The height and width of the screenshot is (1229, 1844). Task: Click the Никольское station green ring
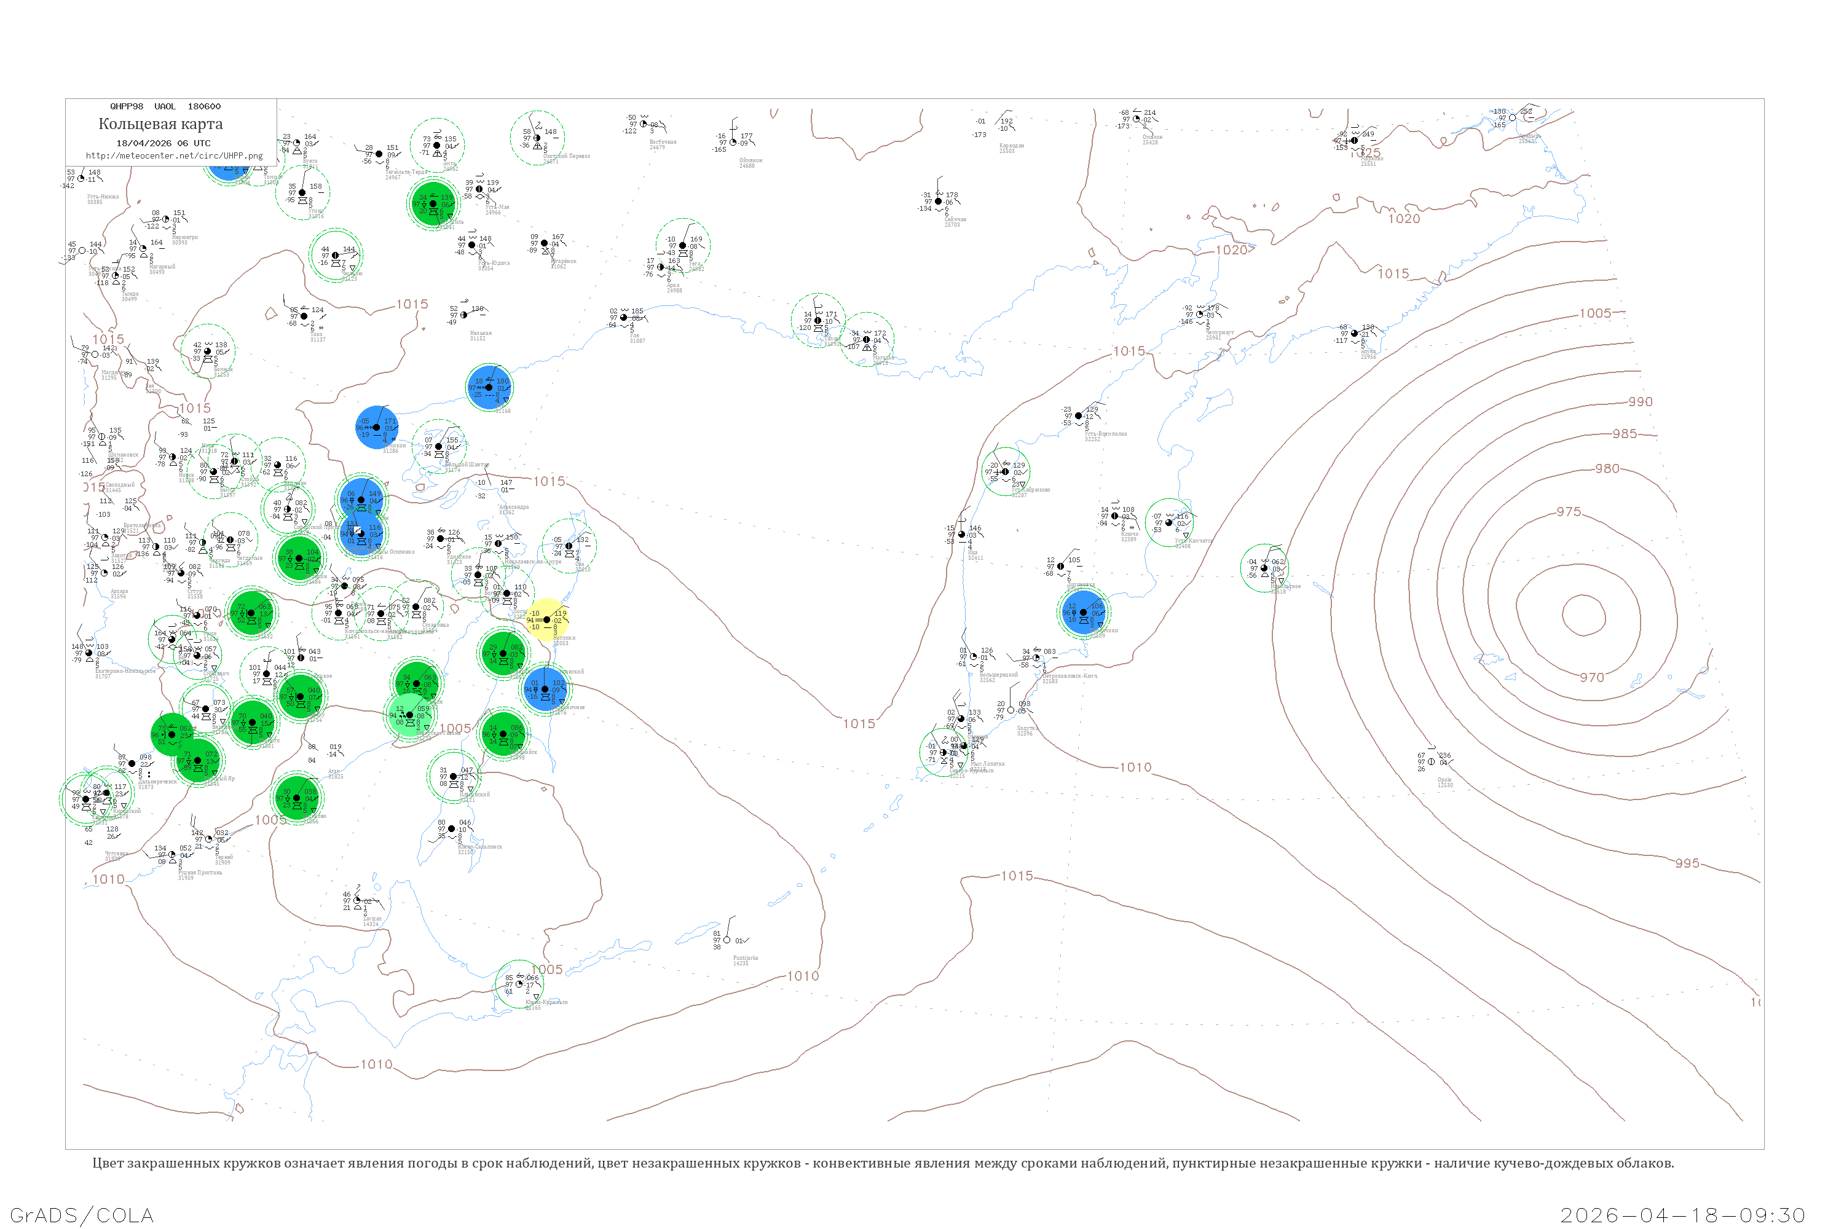pos(1264,567)
